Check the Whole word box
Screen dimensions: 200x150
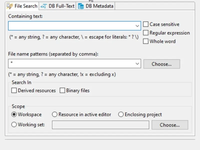(x=146, y=41)
